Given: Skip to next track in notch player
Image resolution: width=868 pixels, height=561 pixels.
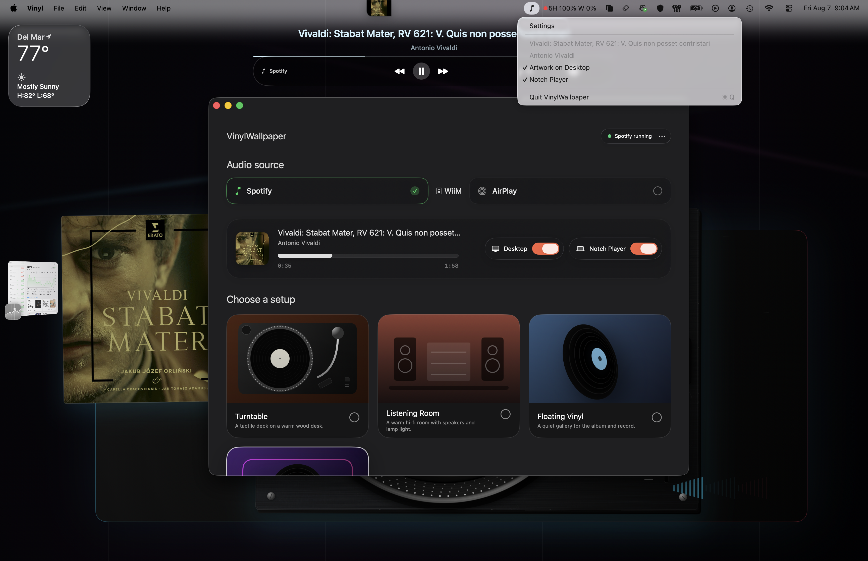Looking at the screenshot, I should (x=443, y=71).
